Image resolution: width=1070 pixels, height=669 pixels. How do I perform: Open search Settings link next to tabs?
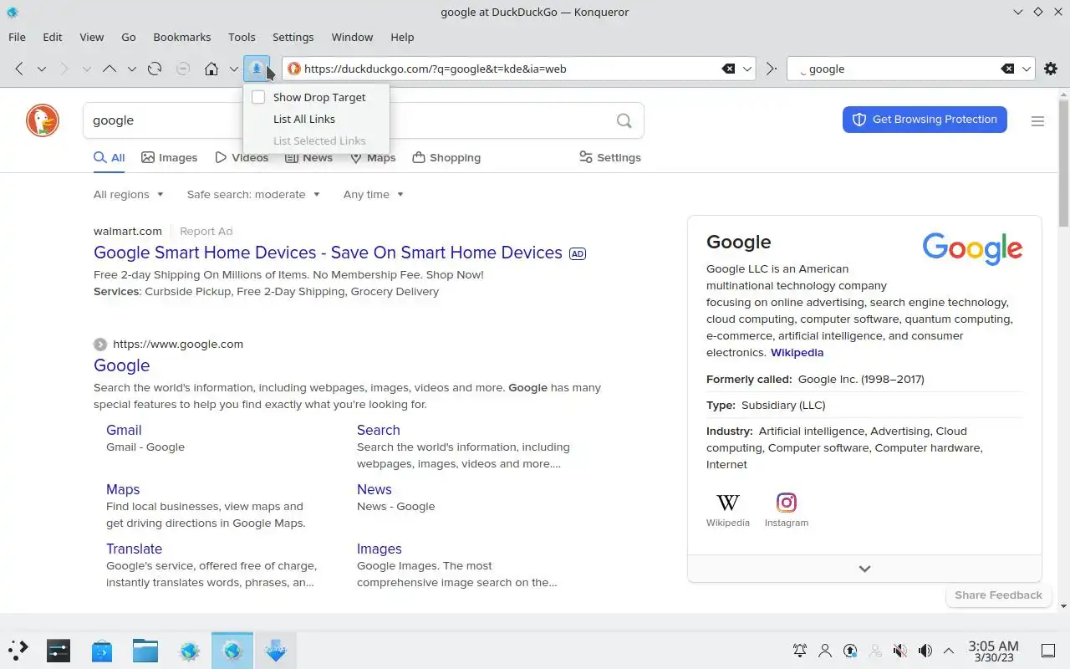[610, 157]
